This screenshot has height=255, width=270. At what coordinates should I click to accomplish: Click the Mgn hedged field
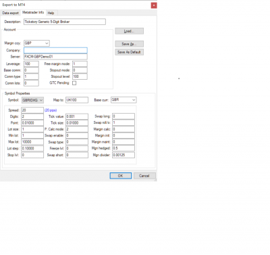click(124, 148)
